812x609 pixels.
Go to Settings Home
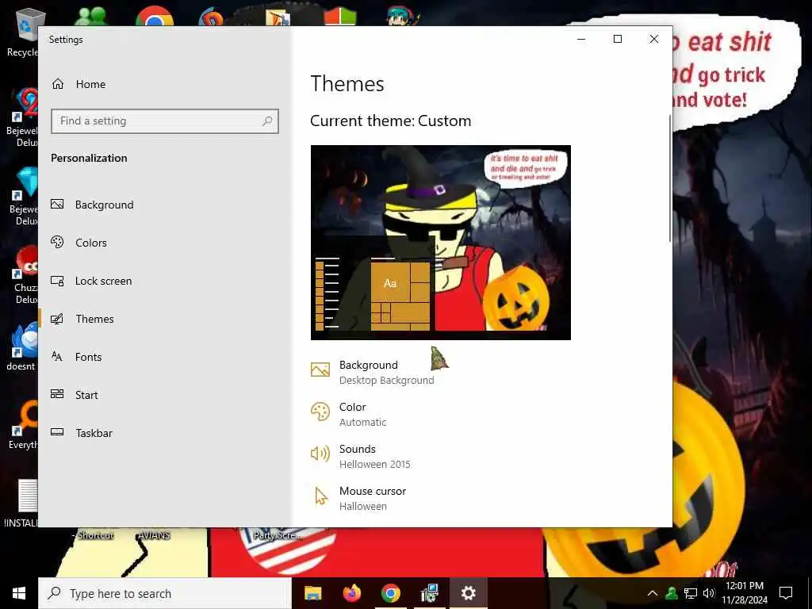[79, 84]
